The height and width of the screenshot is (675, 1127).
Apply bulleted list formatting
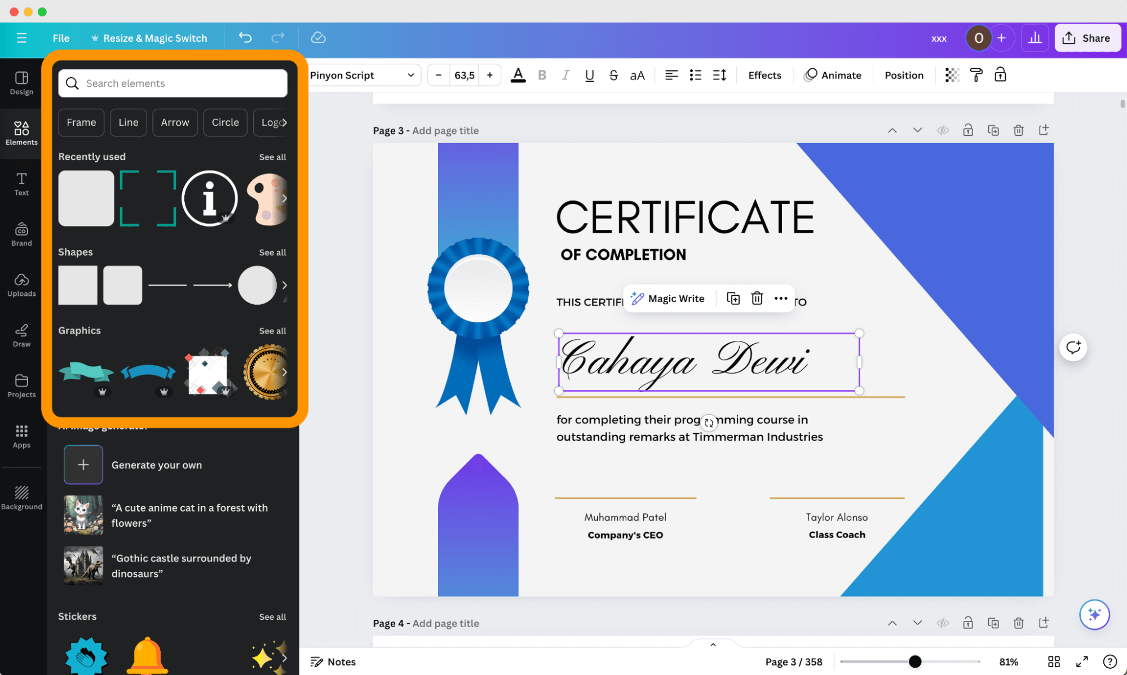tap(695, 75)
